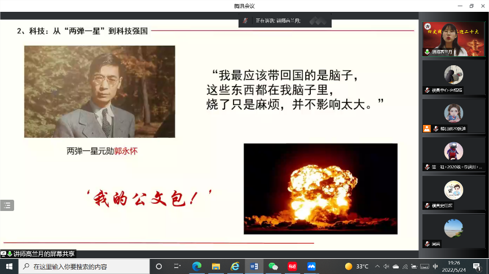This screenshot has width=489, height=274.
Task: Select the braided-girl avatar participant
Action: point(453,113)
